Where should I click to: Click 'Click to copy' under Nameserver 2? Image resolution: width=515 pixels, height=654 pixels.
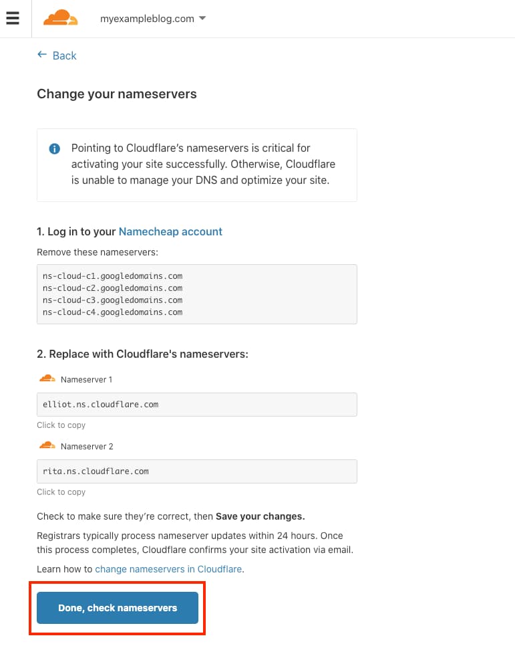point(61,492)
